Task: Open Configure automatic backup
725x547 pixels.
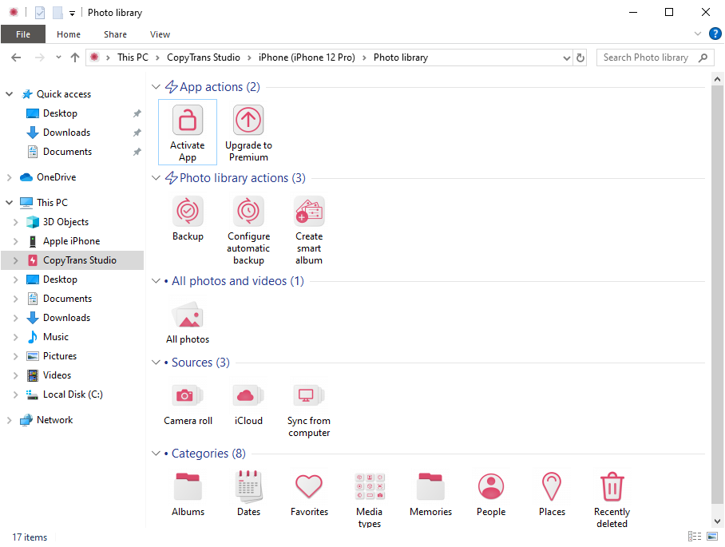Action: click(x=248, y=230)
